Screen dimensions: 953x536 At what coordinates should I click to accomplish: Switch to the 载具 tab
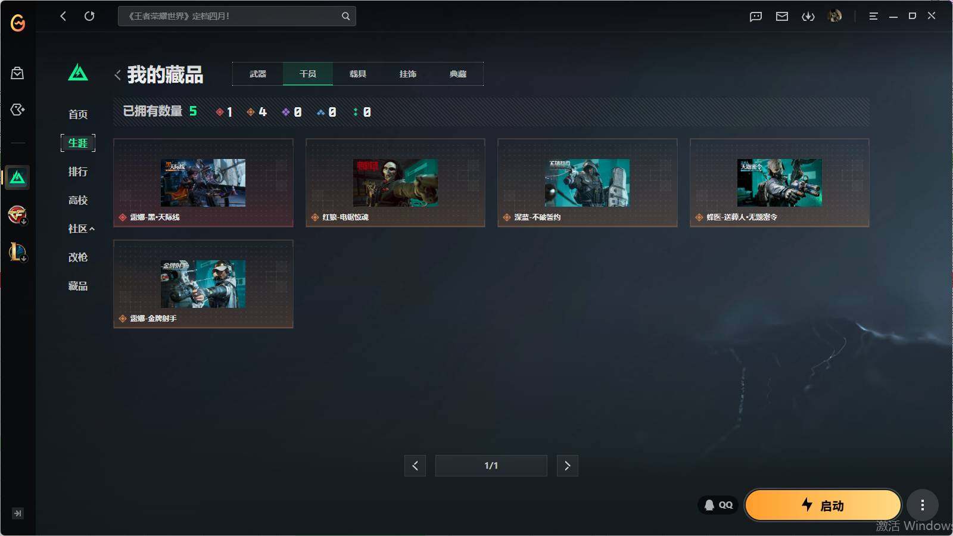click(358, 74)
